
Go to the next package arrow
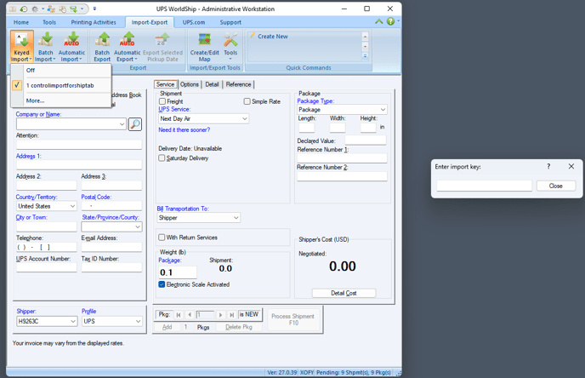coord(220,315)
